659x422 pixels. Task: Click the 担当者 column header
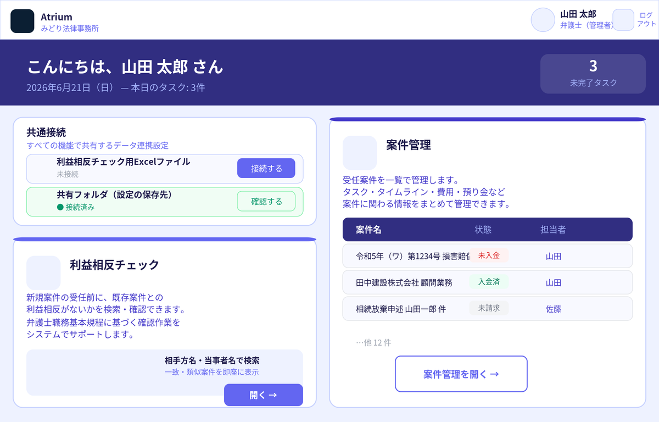[553, 230]
